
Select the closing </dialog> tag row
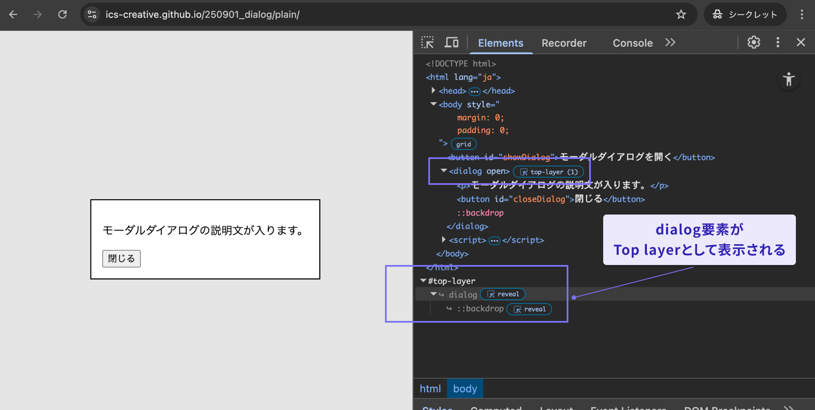pos(467,226)
